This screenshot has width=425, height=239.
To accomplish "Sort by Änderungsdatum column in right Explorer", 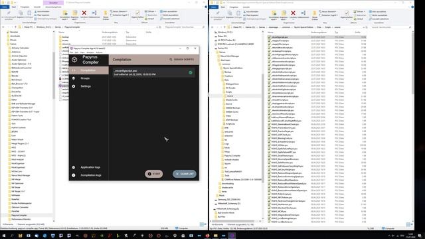I will pos(319,33).
